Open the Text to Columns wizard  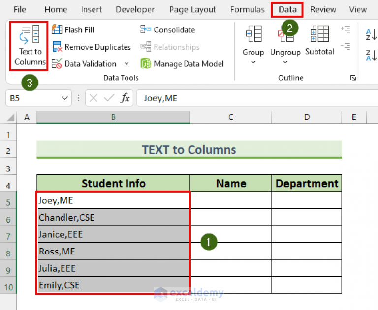pyautogui.click(x=30, y=46)
